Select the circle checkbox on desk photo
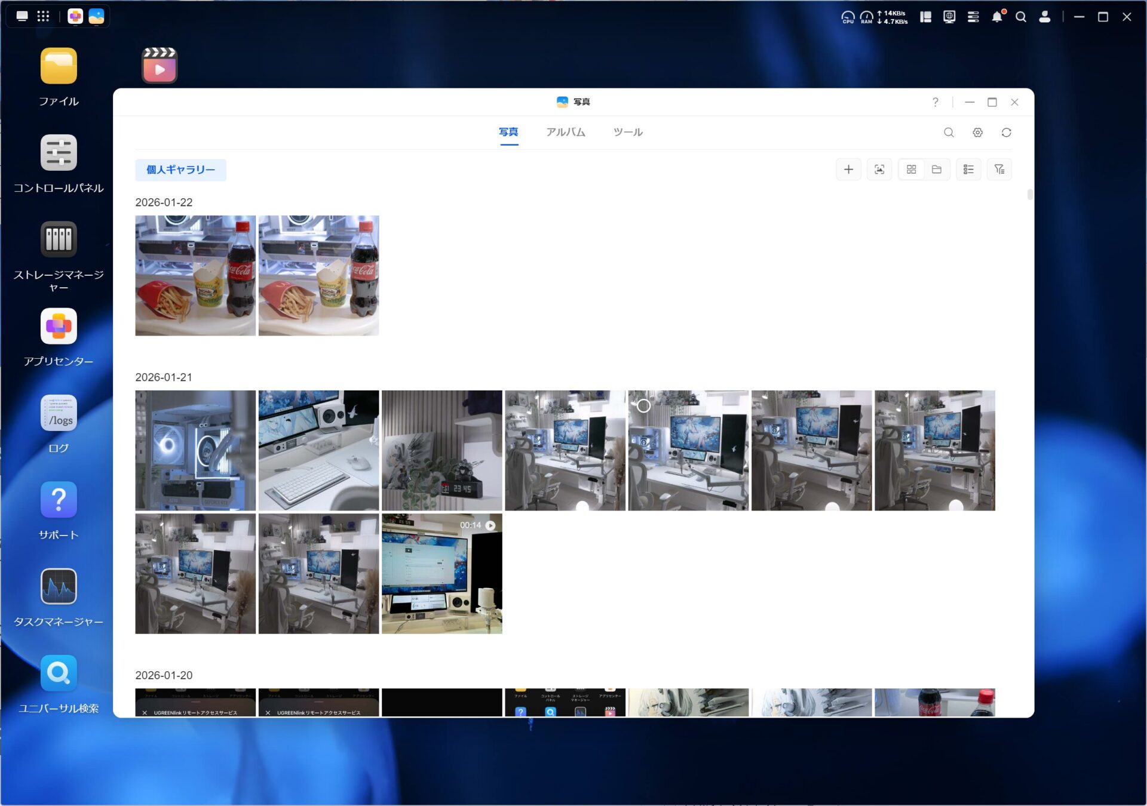Viewport: 1147px width, 806px height. click(643, 406)
